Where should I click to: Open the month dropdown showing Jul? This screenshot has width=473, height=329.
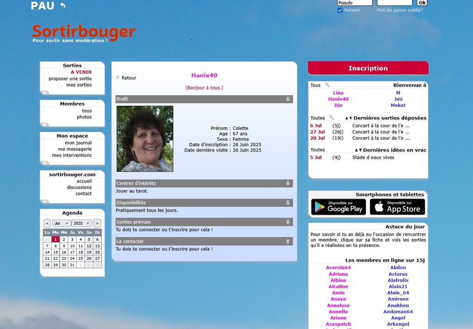click(61, 223)
